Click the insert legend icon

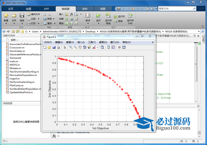(x=113, y=47)
